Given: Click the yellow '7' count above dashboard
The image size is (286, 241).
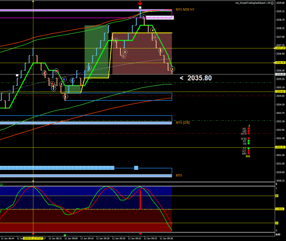Looking at the screenshot, I should pyautogui.click(x=249, y=126).
